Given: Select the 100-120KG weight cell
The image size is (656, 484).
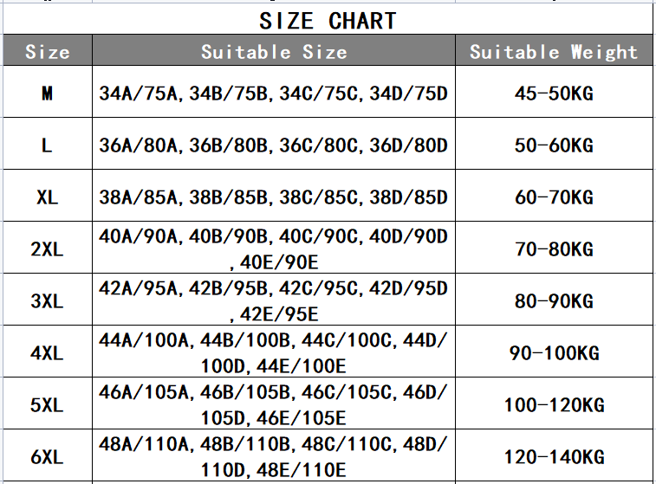Looking at the screenshot, I should point(554,405).
